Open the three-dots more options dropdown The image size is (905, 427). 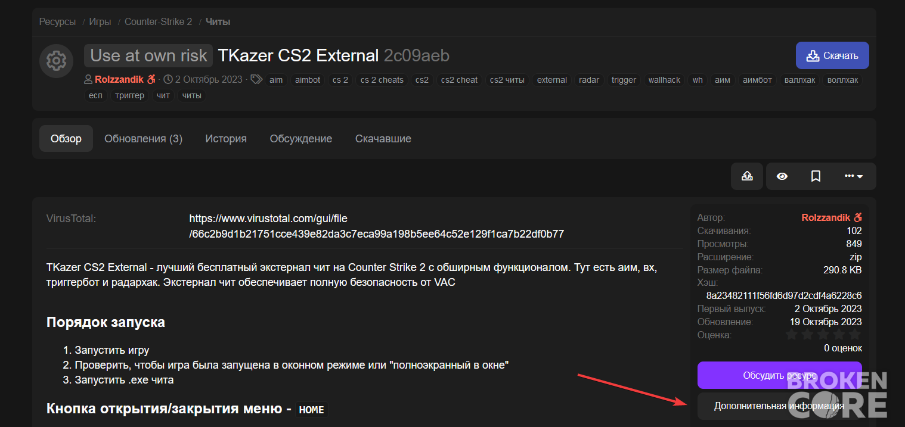[854, 176]
